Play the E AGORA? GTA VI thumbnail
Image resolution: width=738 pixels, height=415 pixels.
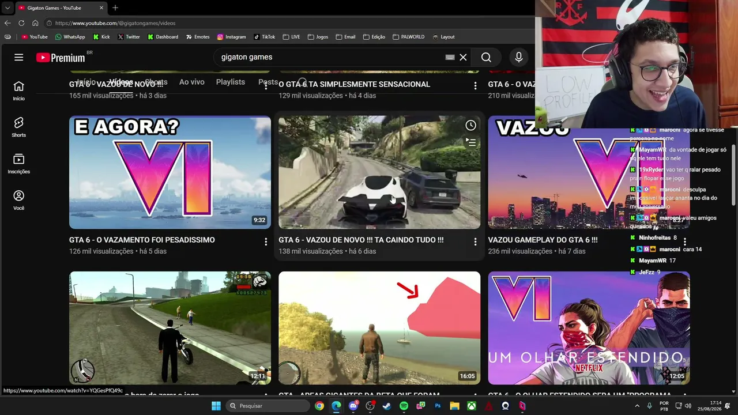click(x=170, y=172)
